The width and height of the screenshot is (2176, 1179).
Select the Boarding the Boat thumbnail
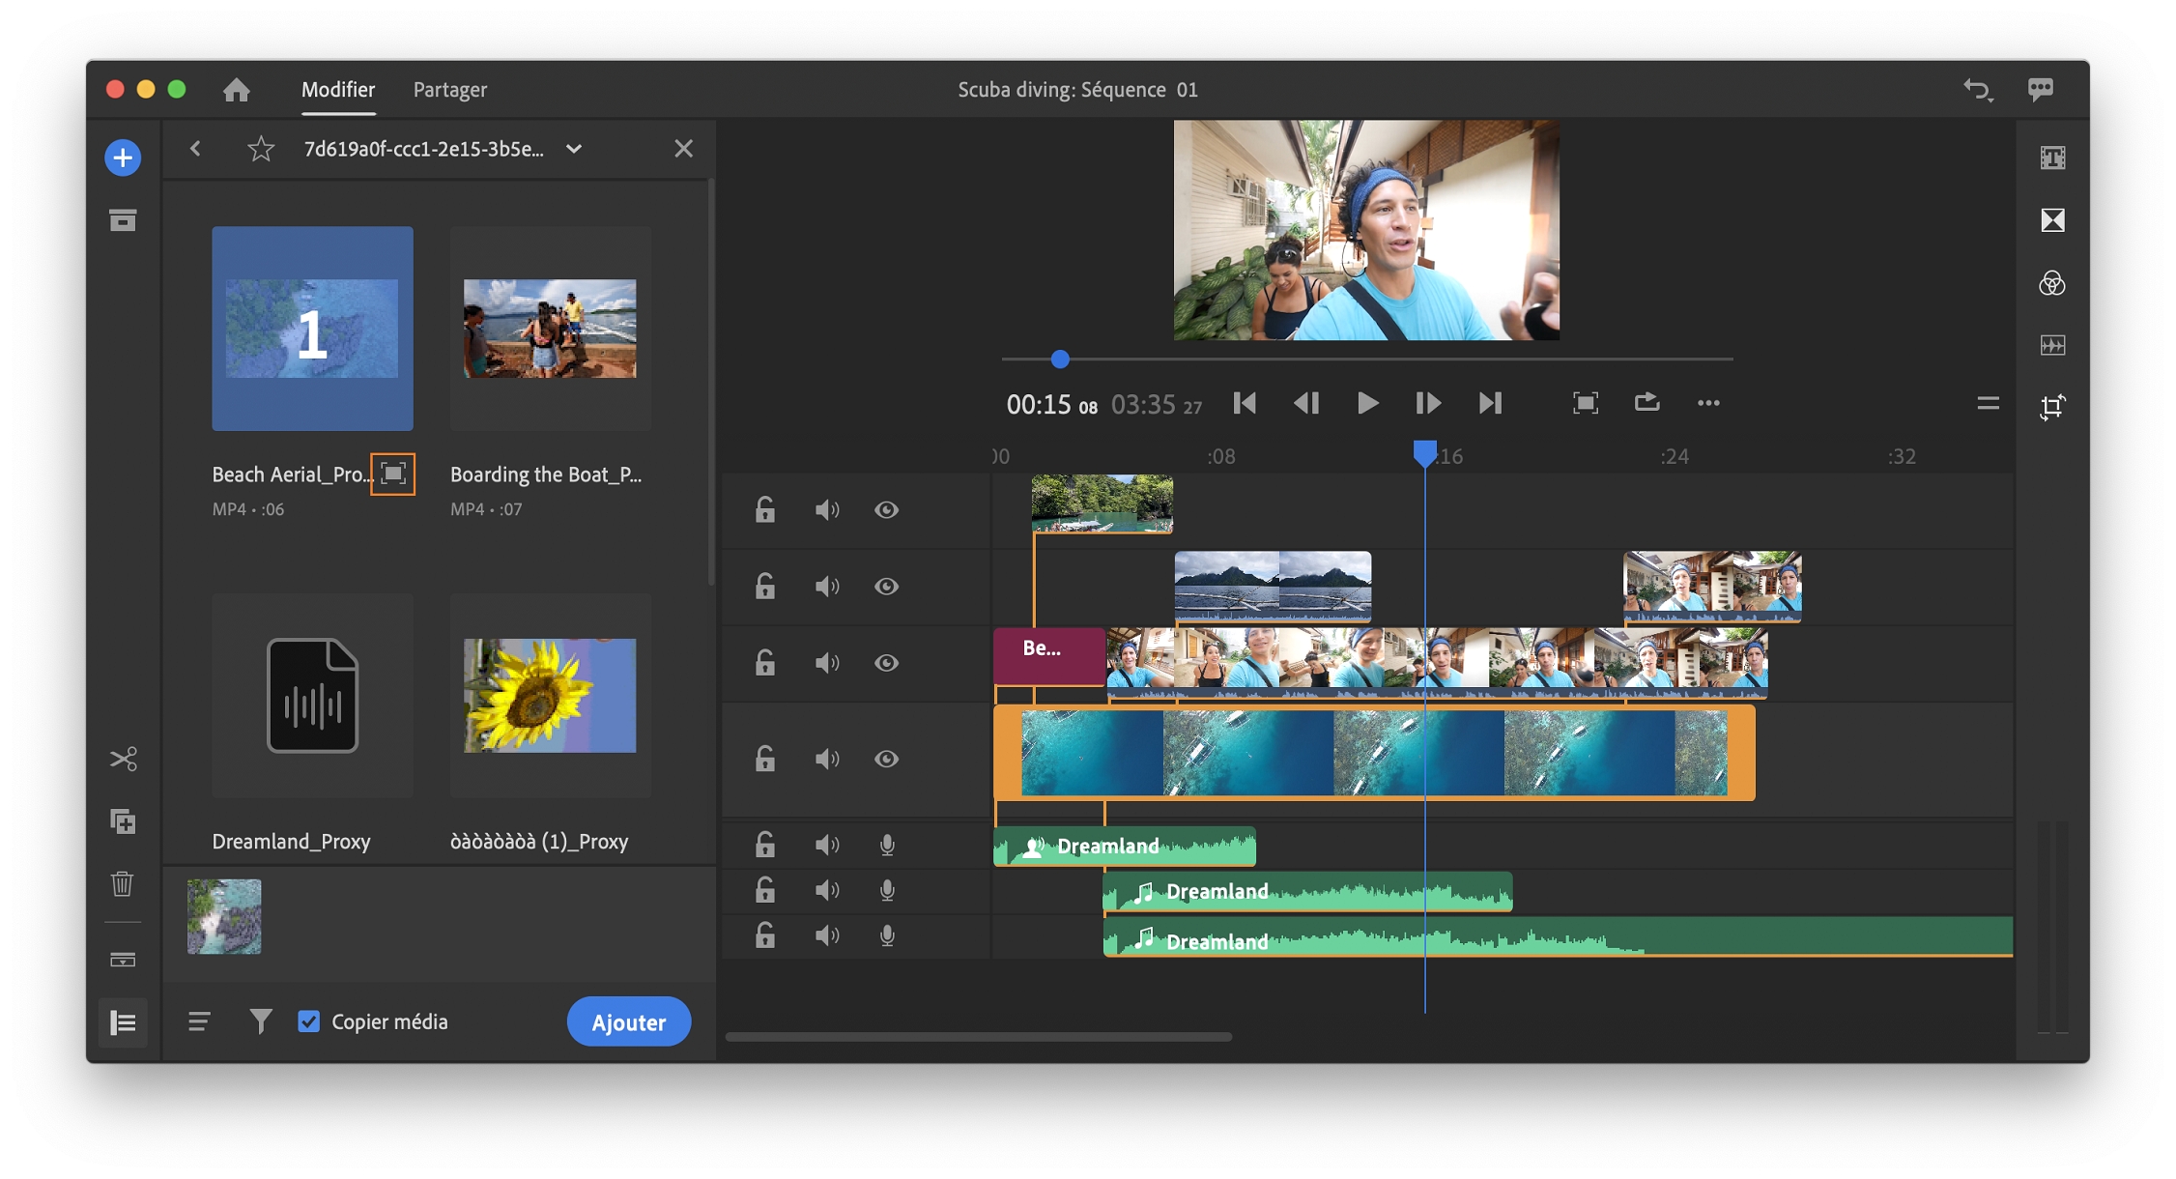pos(550,329)
